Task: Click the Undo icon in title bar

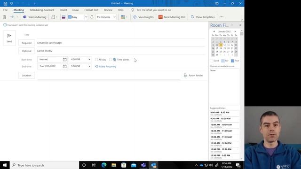Action: 11,3
